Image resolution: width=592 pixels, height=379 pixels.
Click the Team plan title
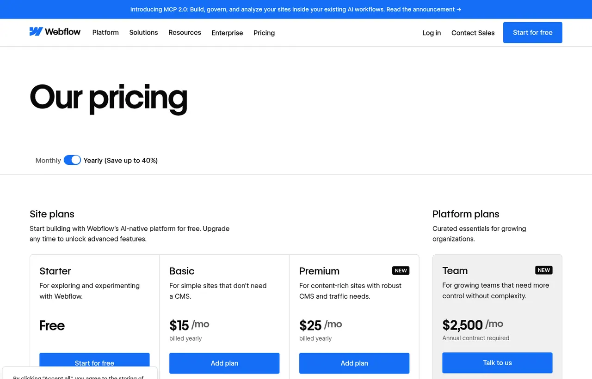(455, 271)
